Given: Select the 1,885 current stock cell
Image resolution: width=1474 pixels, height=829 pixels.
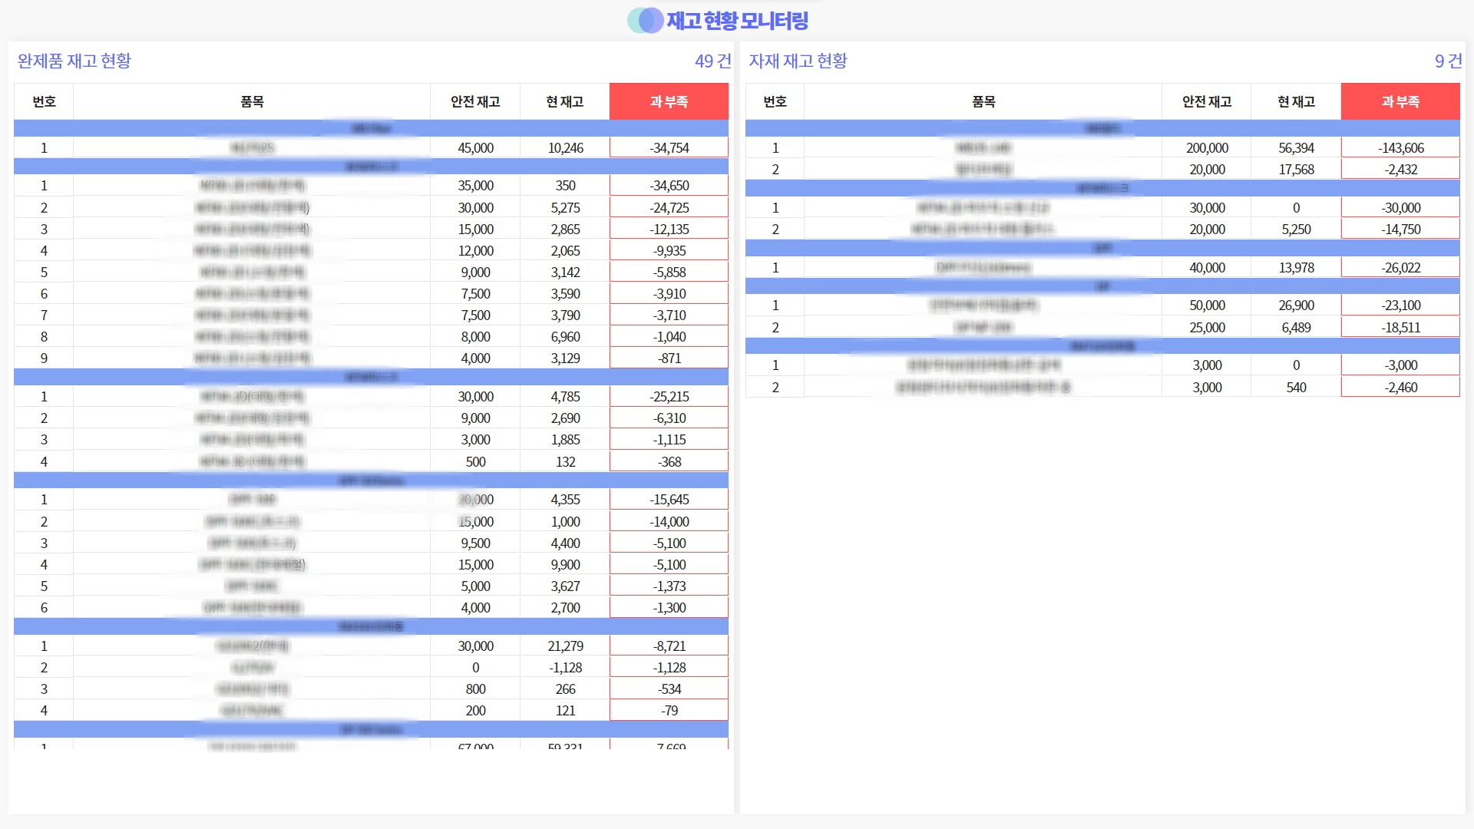Looking at the screenshot, I should [x=565, y=439].
